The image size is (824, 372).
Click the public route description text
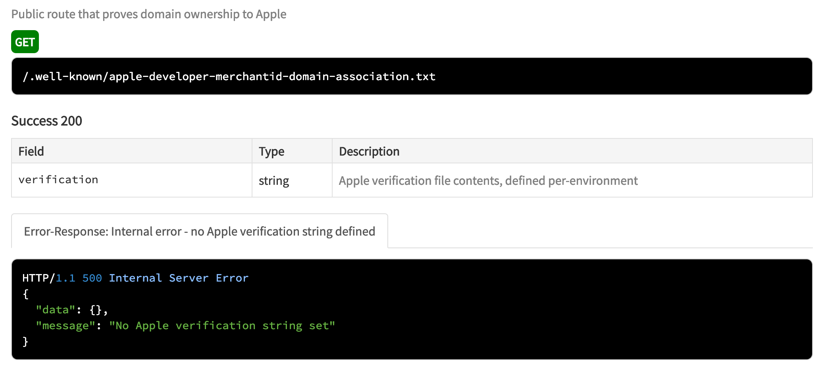point(148,14)
